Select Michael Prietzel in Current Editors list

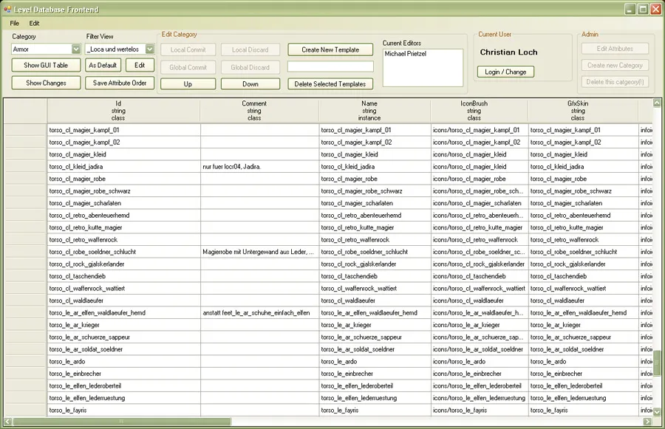406,54
